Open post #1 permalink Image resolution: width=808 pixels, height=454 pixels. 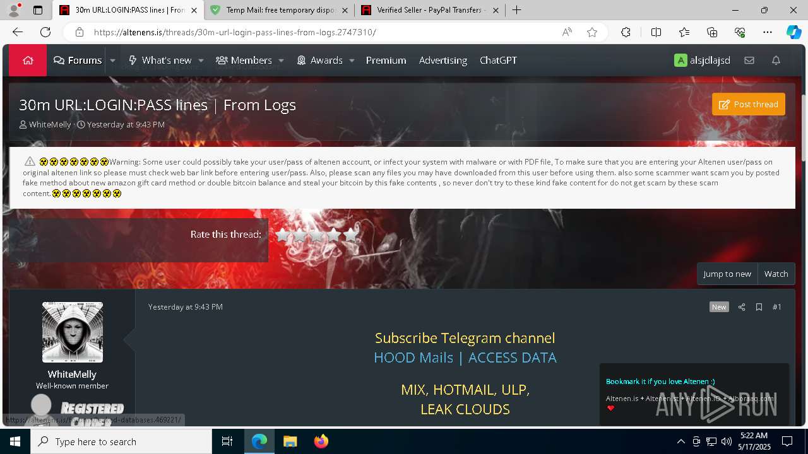(777, 307)
